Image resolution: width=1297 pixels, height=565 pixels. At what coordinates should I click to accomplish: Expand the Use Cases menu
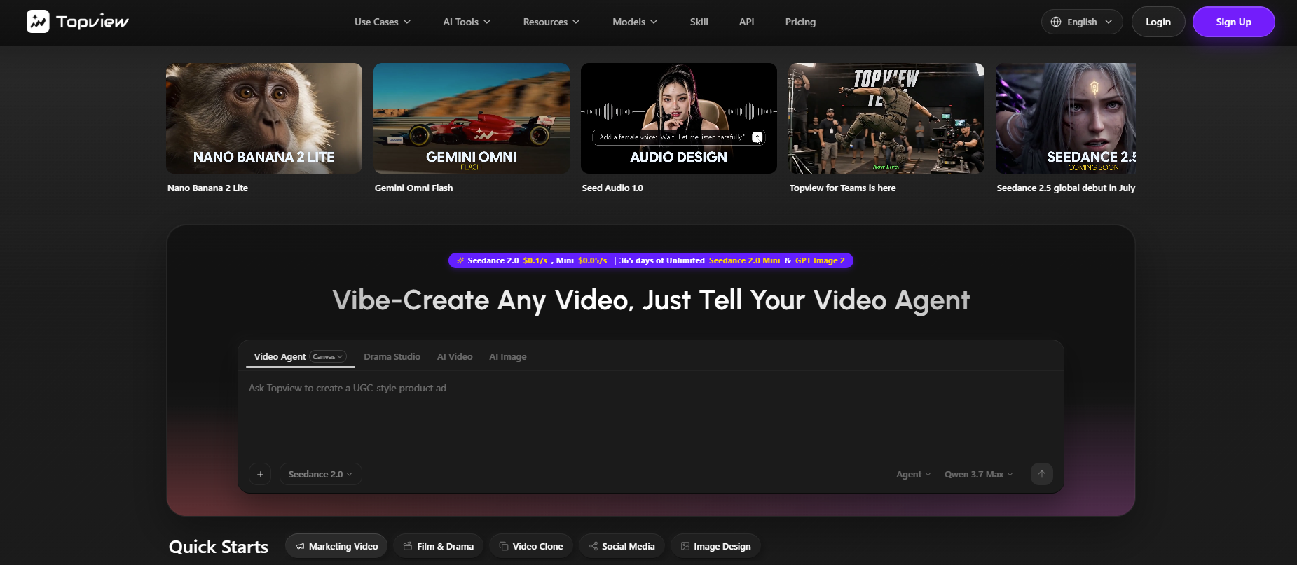(383, 22)
